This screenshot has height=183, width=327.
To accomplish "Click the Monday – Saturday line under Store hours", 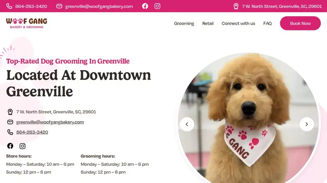I will 40,164.
